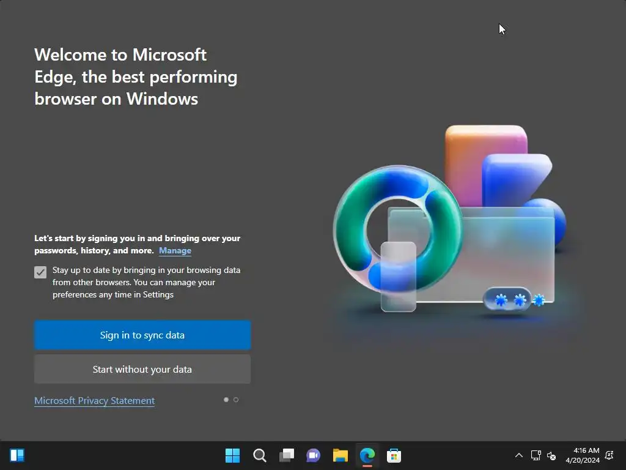
Task: Click the network status tray icon
Action: 536,455
